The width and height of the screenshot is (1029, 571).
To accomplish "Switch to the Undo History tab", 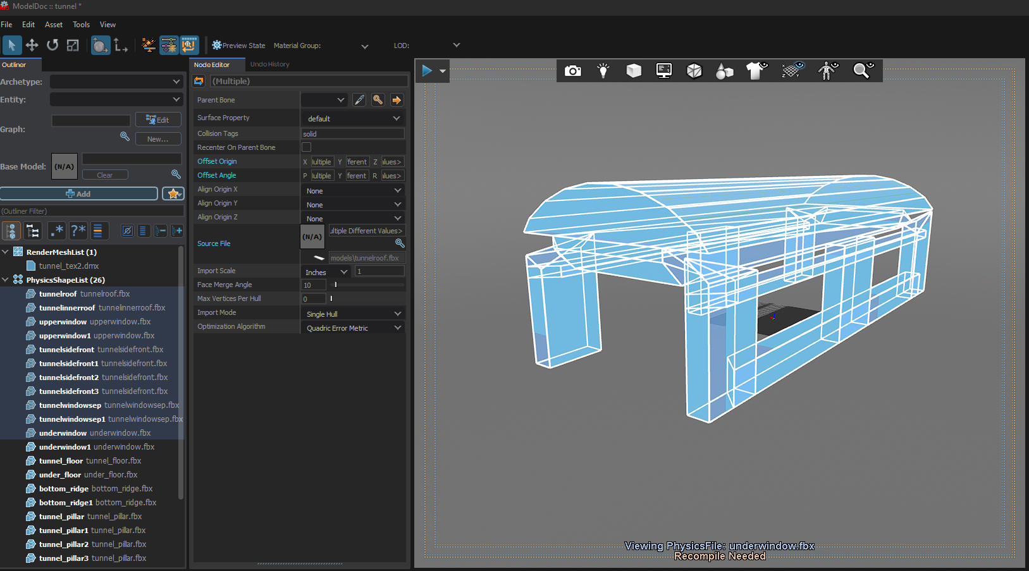I will [269, 64].
